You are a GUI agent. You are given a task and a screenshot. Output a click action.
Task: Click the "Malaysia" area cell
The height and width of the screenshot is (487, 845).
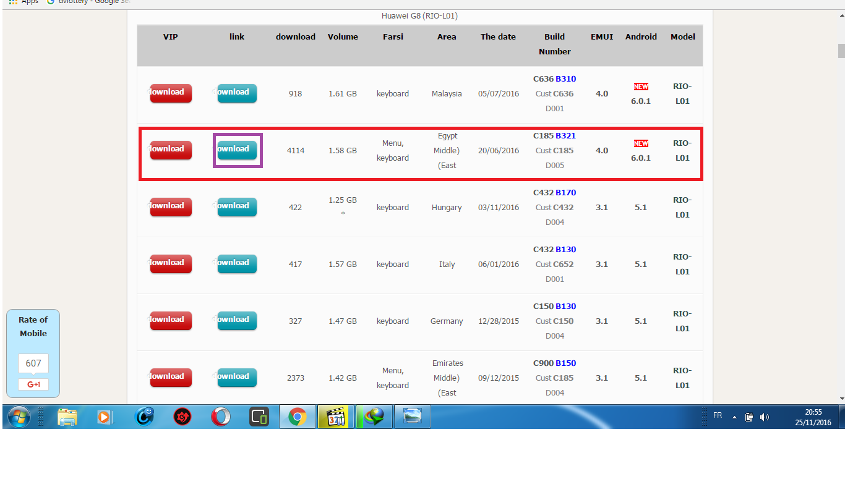447,93
